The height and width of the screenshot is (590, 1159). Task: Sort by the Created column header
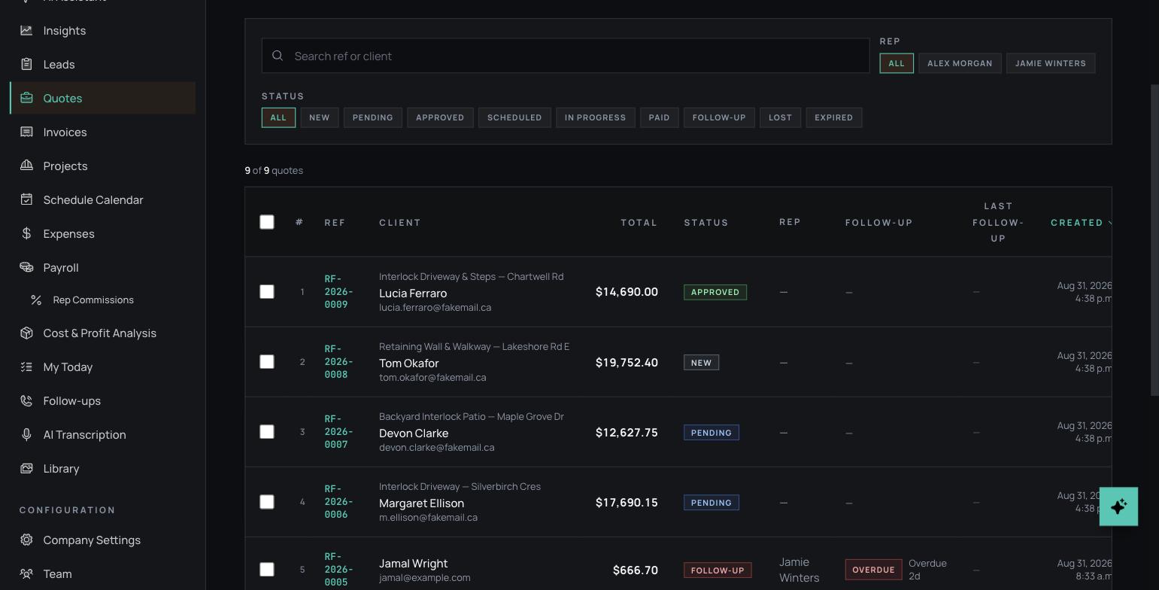point(1081,223)
